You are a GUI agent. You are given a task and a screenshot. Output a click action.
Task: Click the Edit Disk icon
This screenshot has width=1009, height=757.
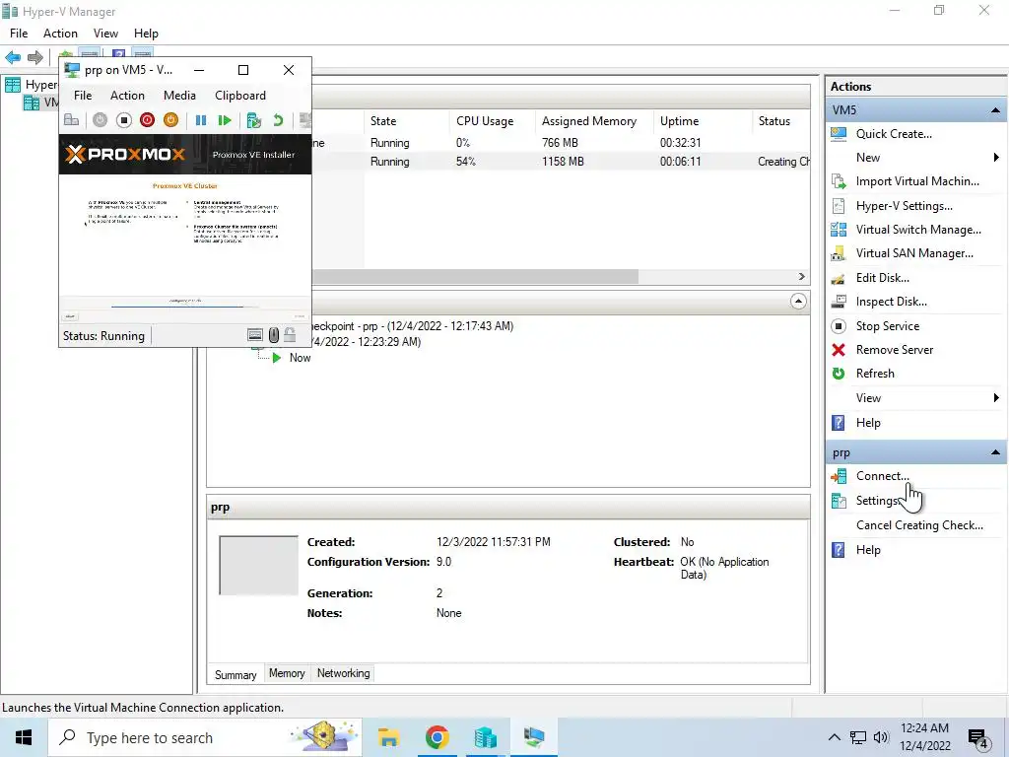pos(839,278)
